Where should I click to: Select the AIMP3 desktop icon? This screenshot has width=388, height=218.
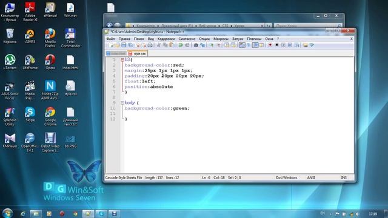tap(30, 36)
